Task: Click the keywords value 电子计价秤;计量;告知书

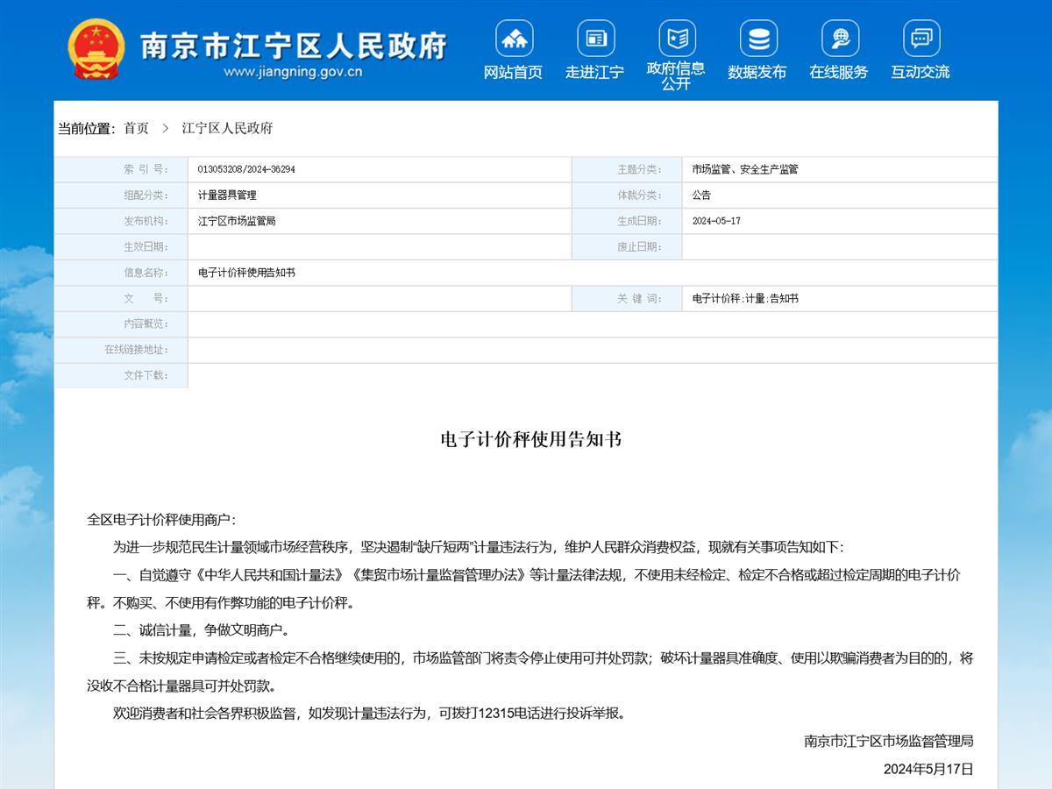Action: click(x=745, y=299)
